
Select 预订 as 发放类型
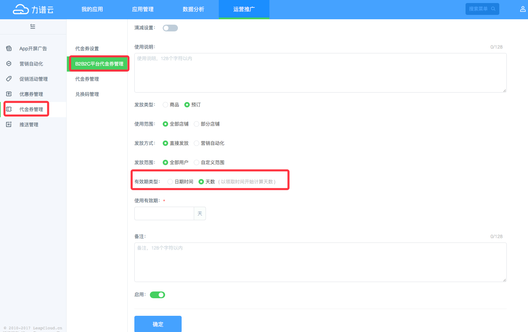click(187, 105)
